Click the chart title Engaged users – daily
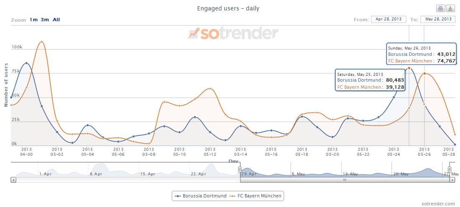Viewport: 460px width, 207px height. pos(228,8)
